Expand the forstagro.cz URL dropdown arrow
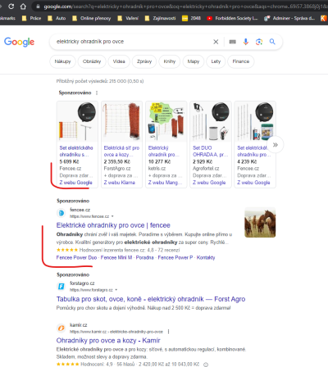The width and height of the screenshot is (328, 367). (116, 290)
